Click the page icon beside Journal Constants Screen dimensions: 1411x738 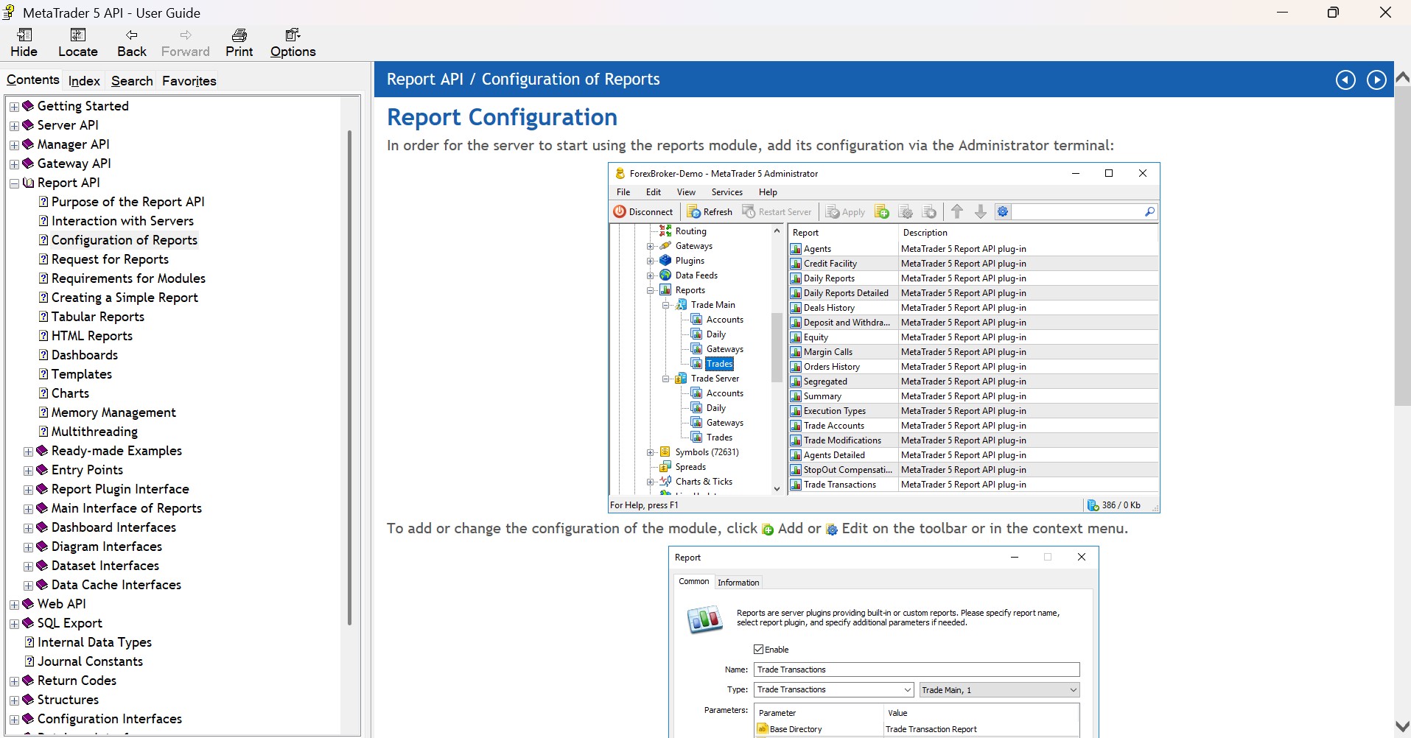tap(29, 661)
